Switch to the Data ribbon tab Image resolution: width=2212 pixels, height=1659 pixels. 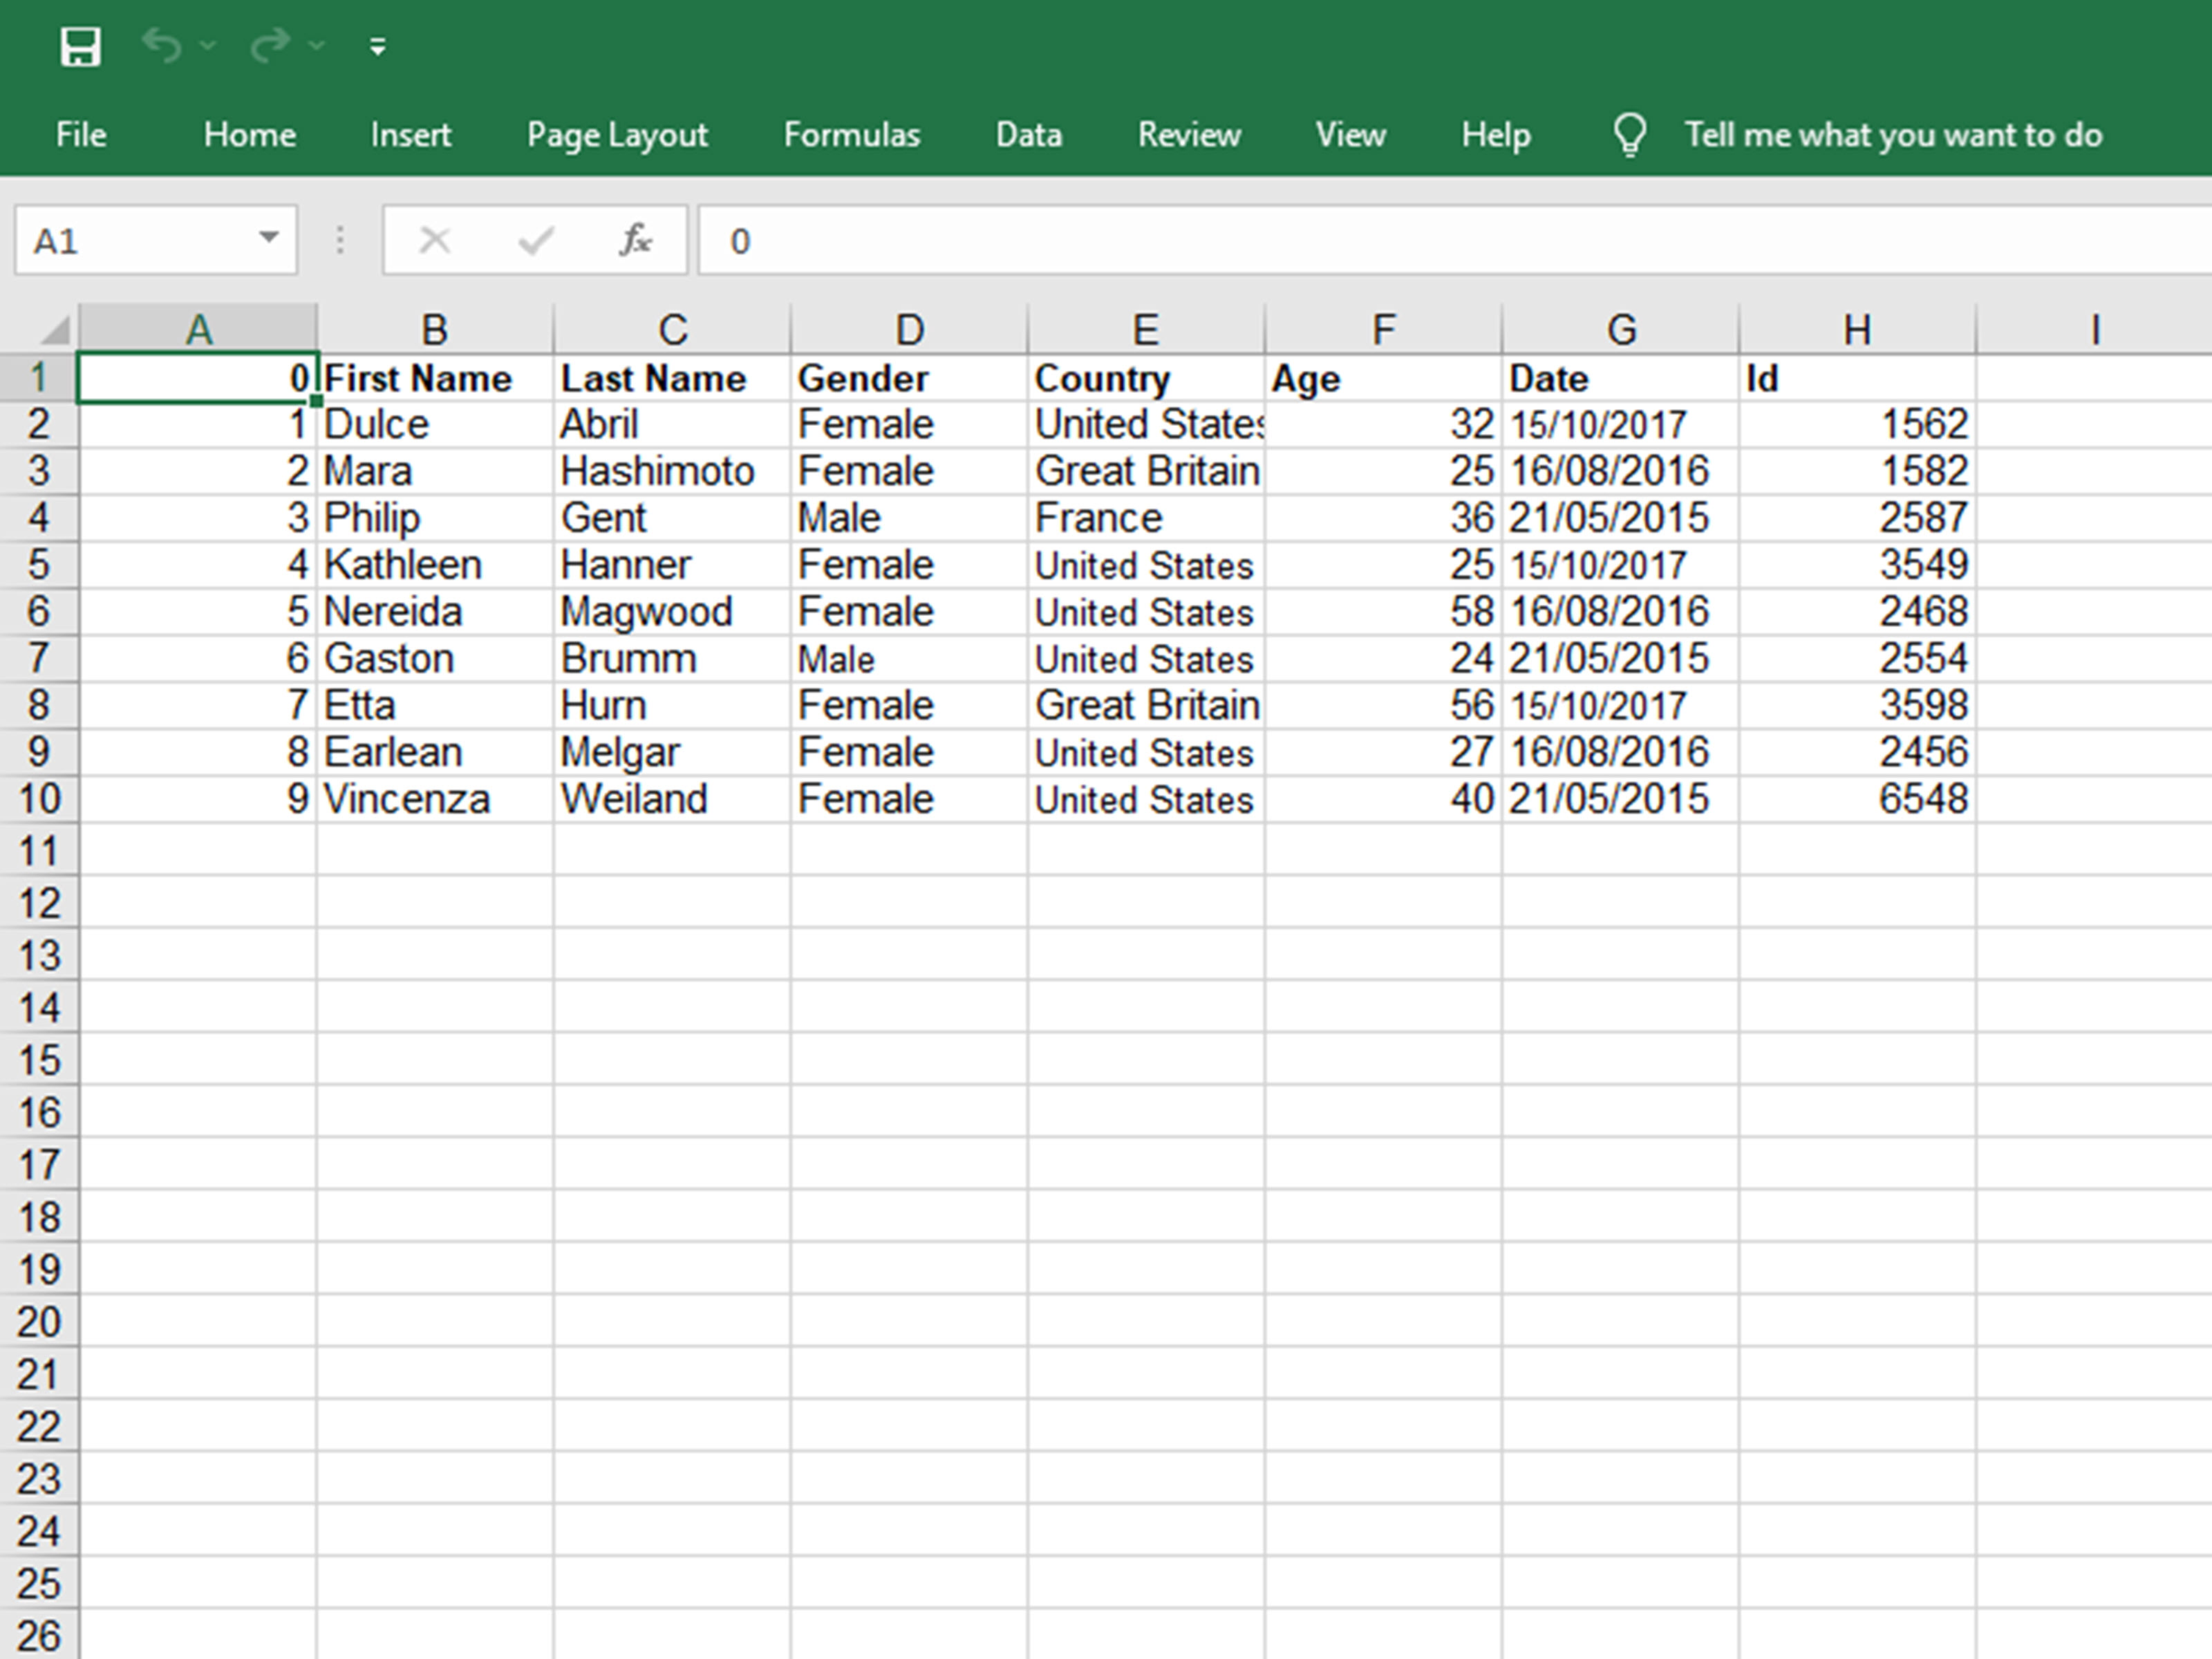pyautogui.click(x=1028, y=134)
